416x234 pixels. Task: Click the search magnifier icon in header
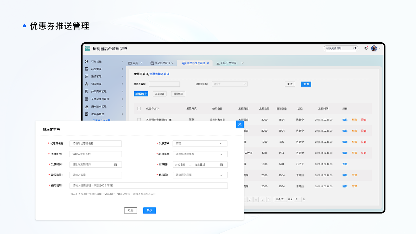pyautogui.click(x=355, y=48)
